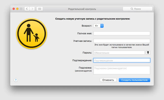Image resolution: width=164 pixels, height=100 pixels.
Task: Open help with the question mark button
Action: tap(16, 80)
